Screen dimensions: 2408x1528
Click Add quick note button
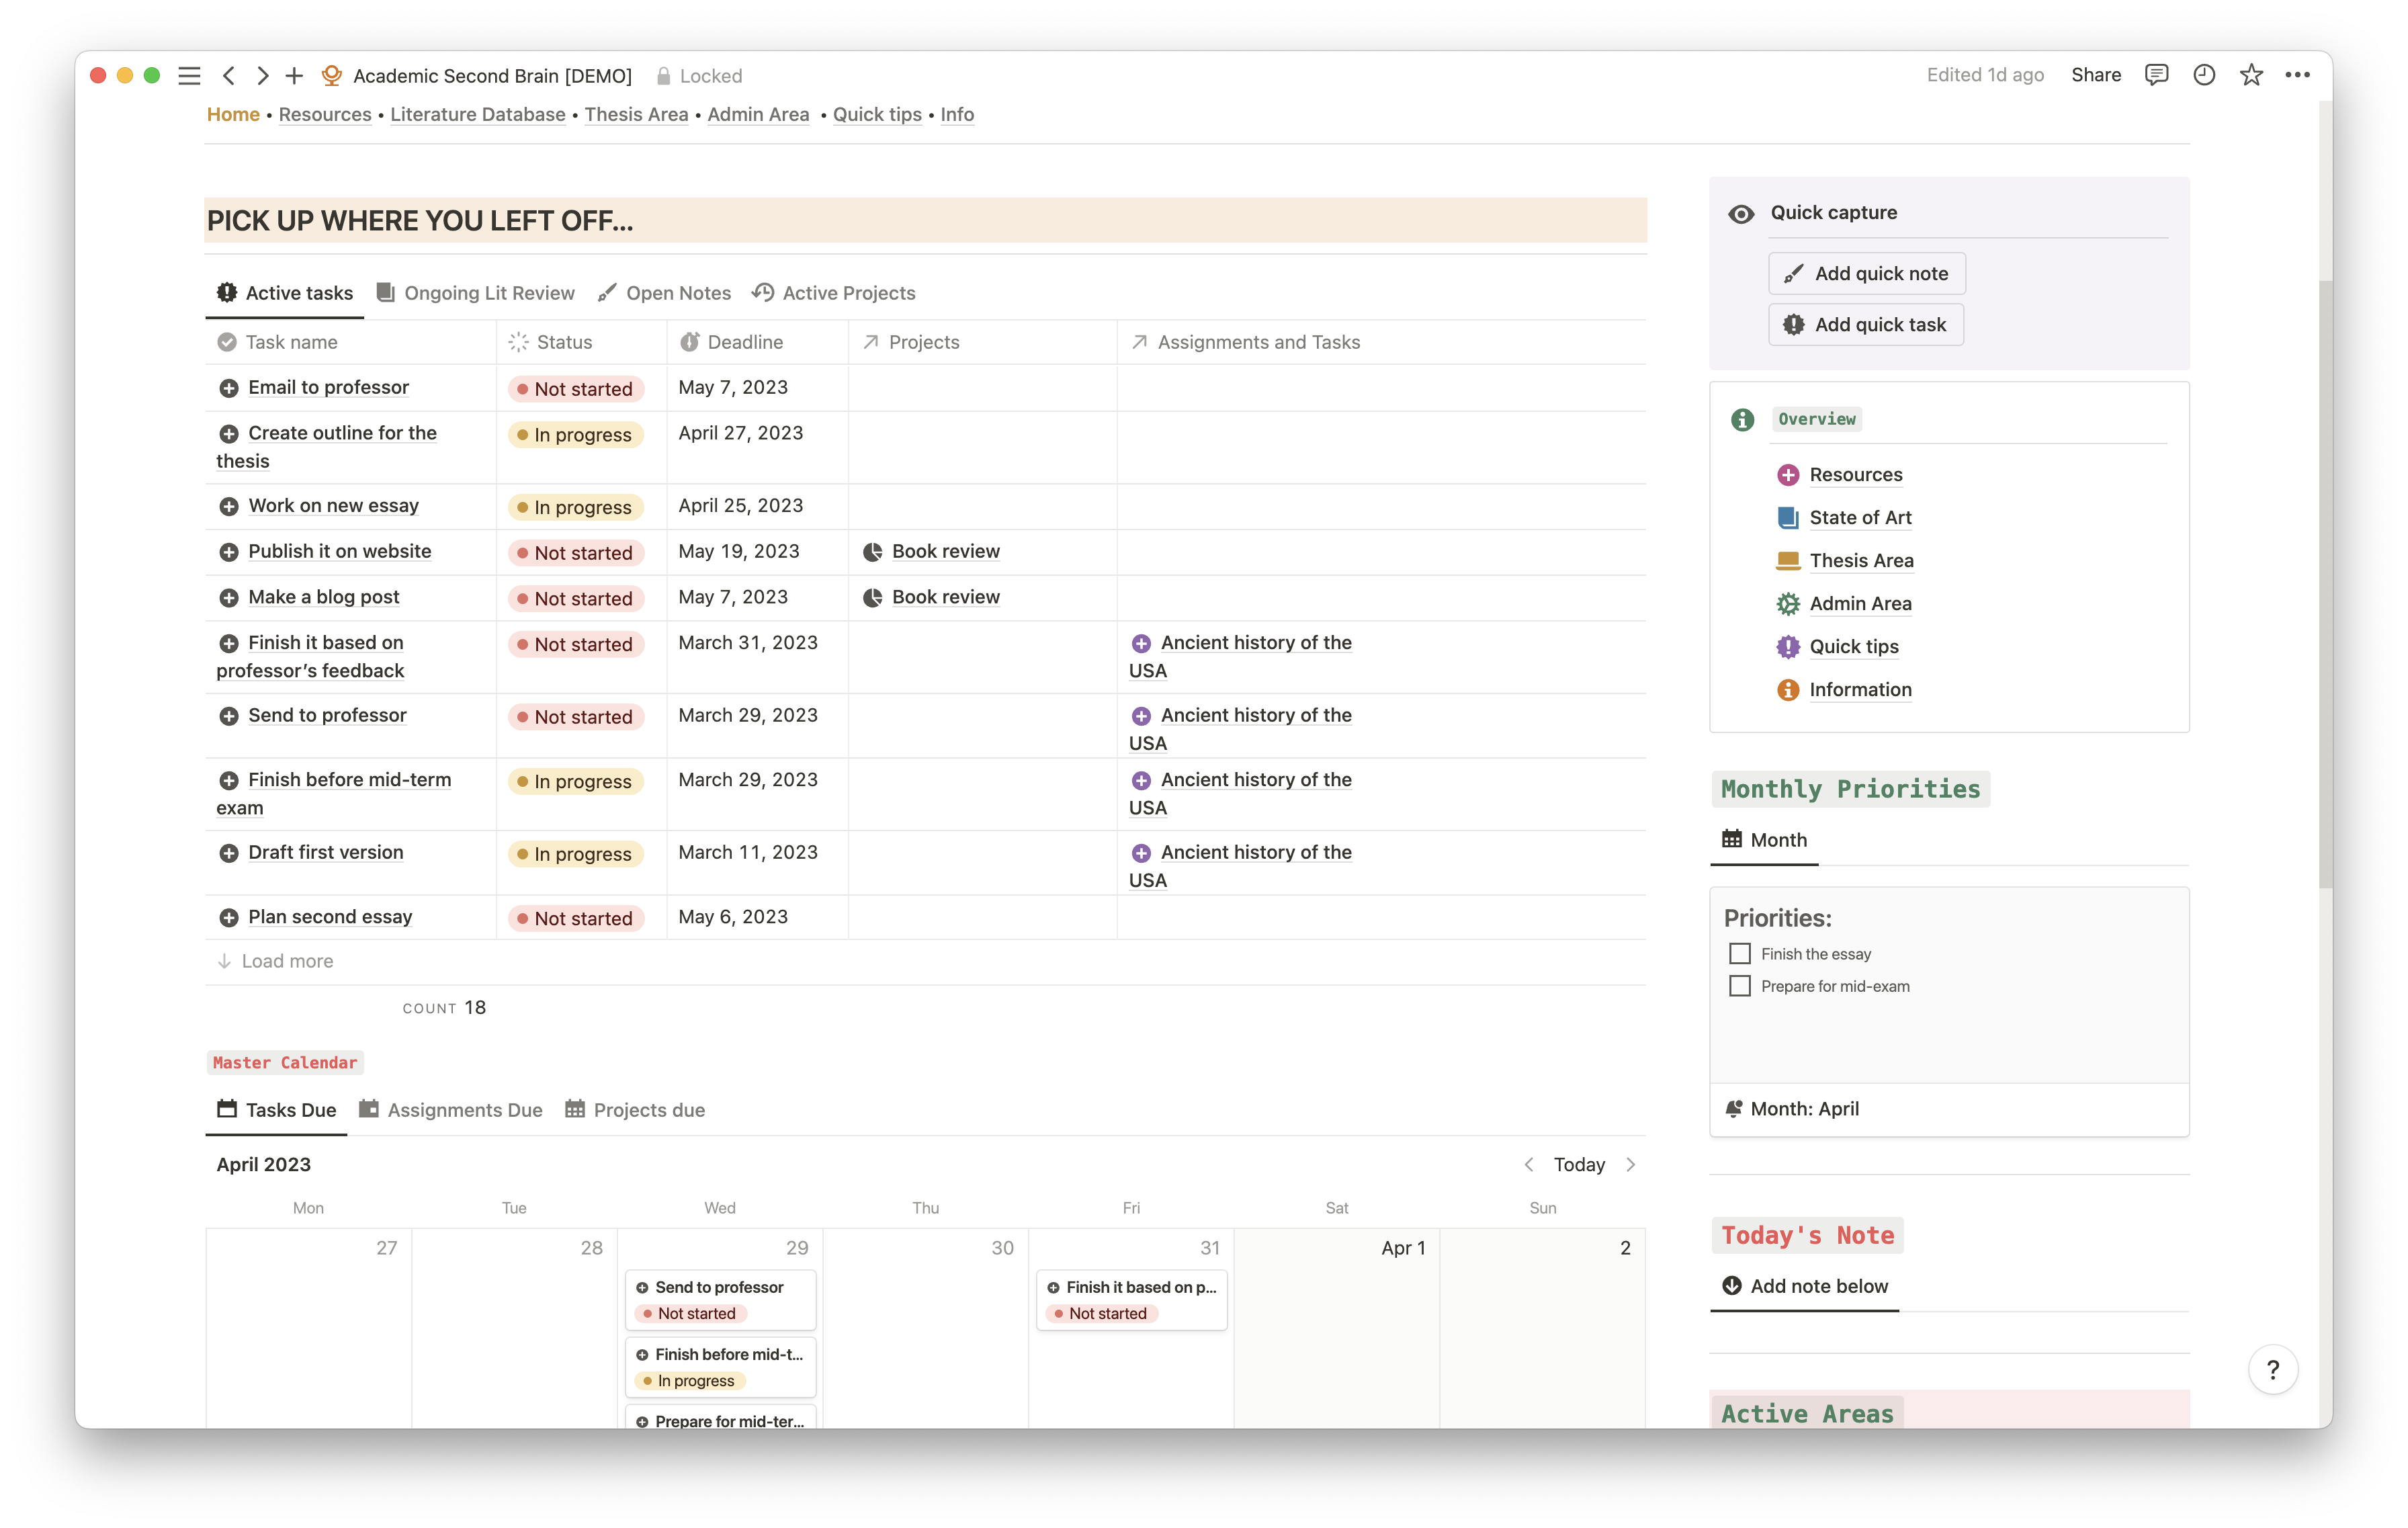1866,273
